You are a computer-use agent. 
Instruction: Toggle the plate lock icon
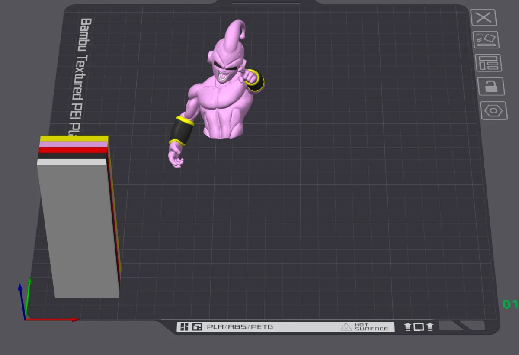pos(491,86)
